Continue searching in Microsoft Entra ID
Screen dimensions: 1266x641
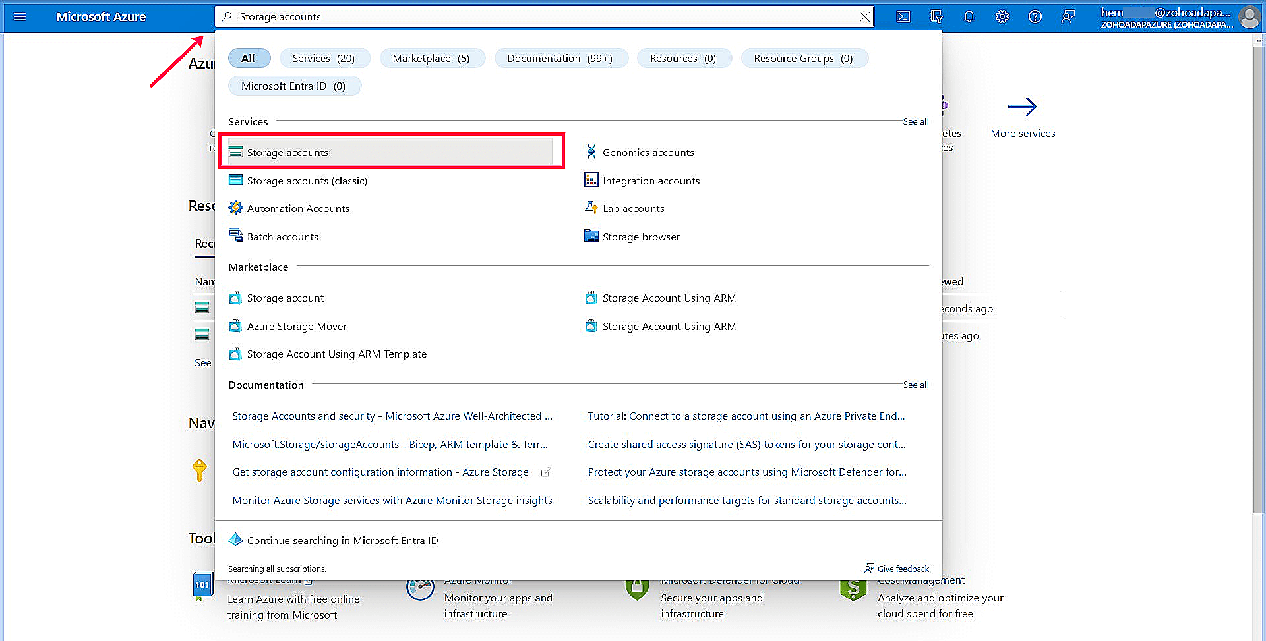pos(342,540)
